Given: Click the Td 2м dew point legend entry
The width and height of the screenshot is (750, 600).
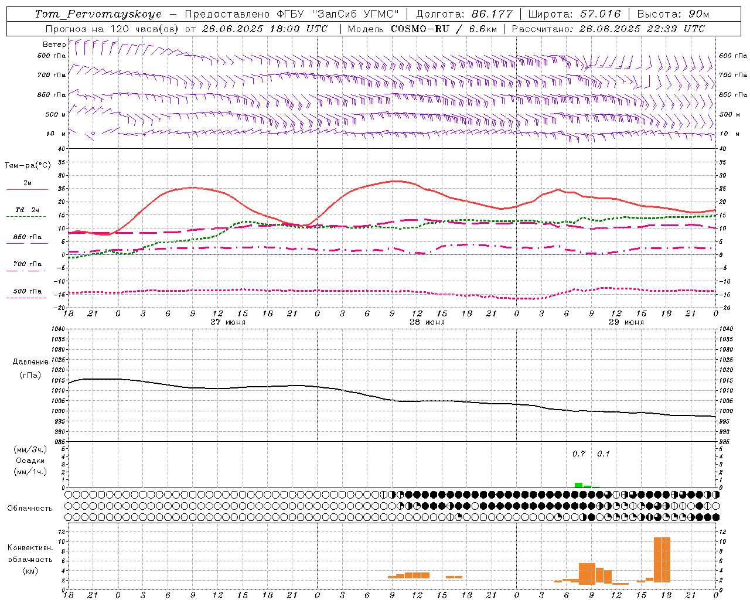Looking at the screenshot, I should coord(28,210).
